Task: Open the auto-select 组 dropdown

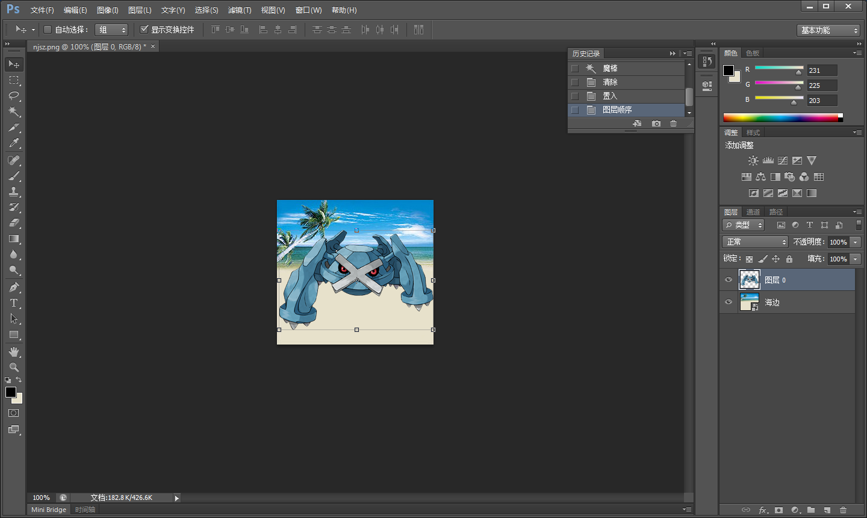Action: pos(112,30)
